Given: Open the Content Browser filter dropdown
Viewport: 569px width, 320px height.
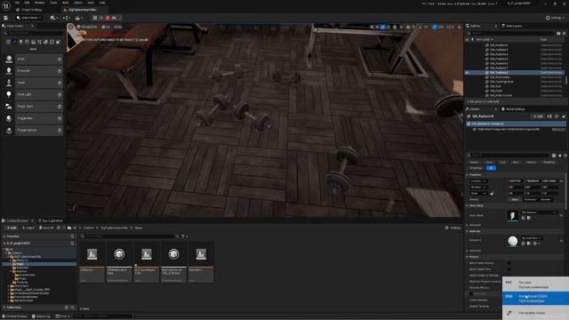Looking at the screenshot, I should [184, 236].
